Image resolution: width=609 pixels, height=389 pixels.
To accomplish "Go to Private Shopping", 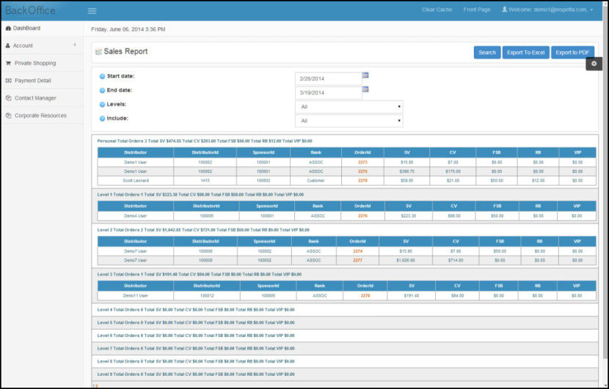I will [42, 63].
